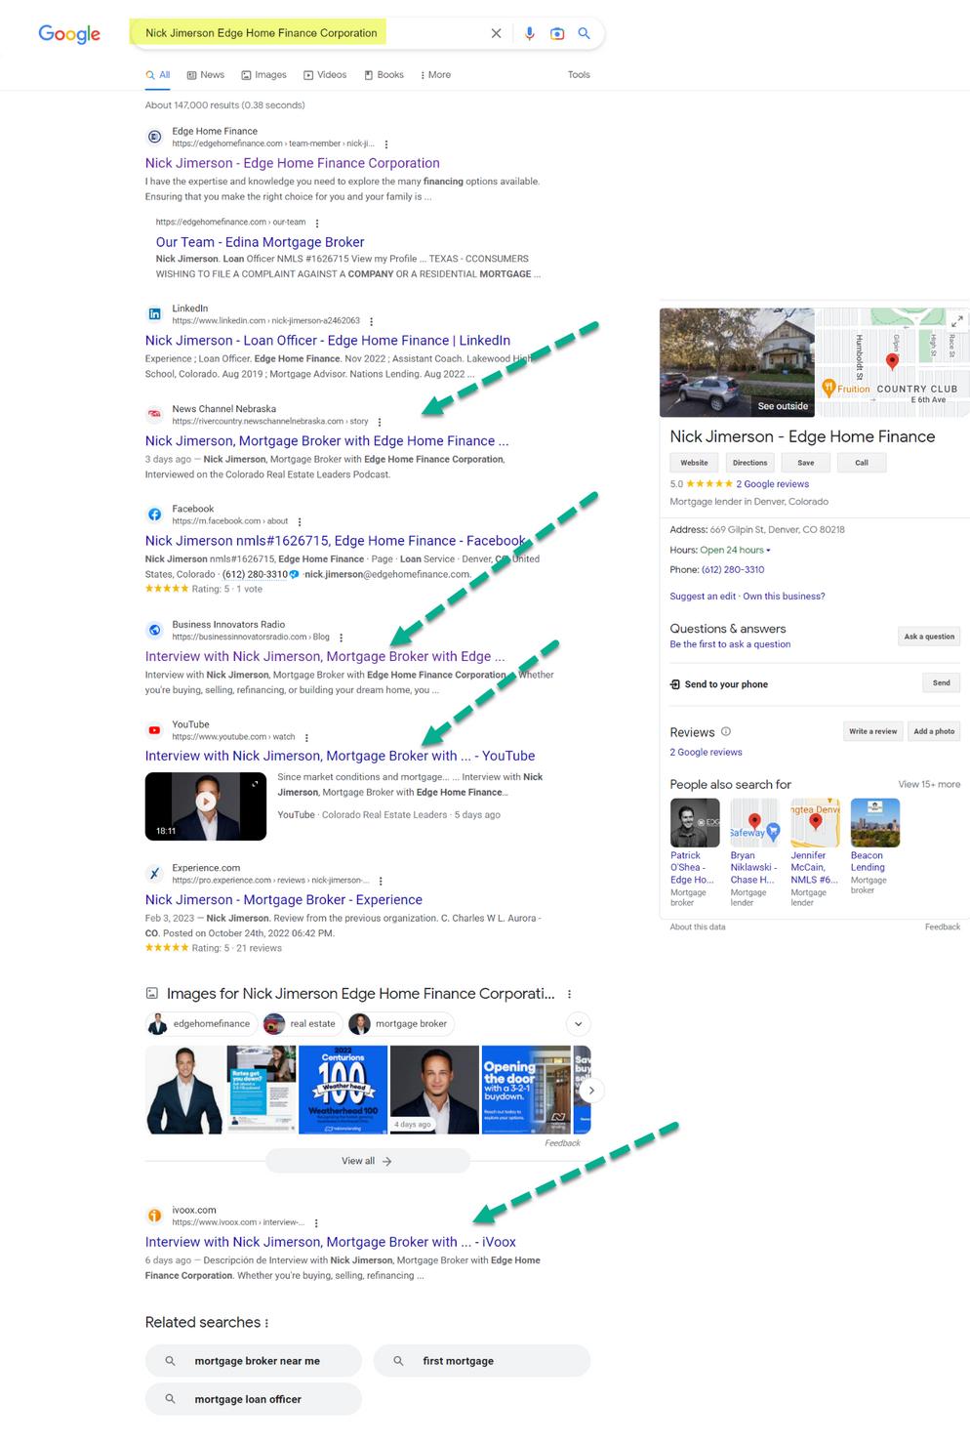Click the Add a photo button
970x1443 pixels.
pos(934,731)
